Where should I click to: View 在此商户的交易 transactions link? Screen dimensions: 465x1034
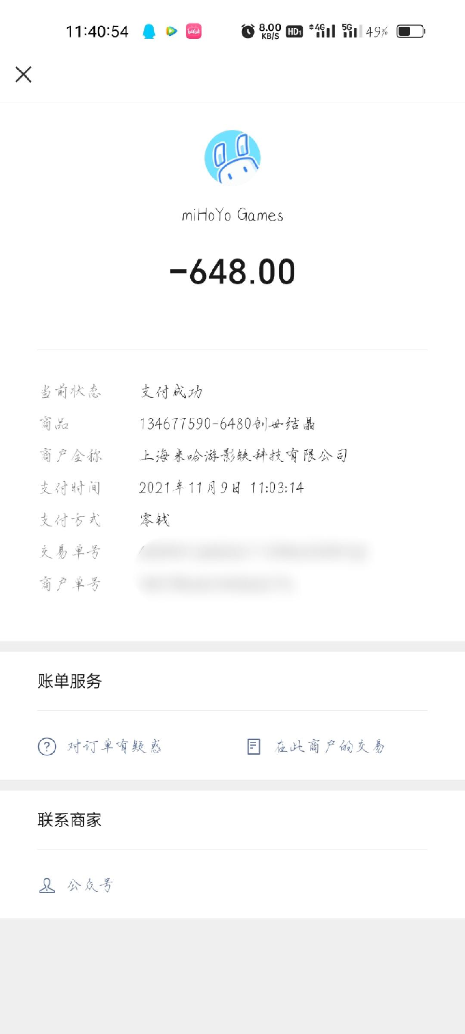pyautogui.click(x=329, y=746)
